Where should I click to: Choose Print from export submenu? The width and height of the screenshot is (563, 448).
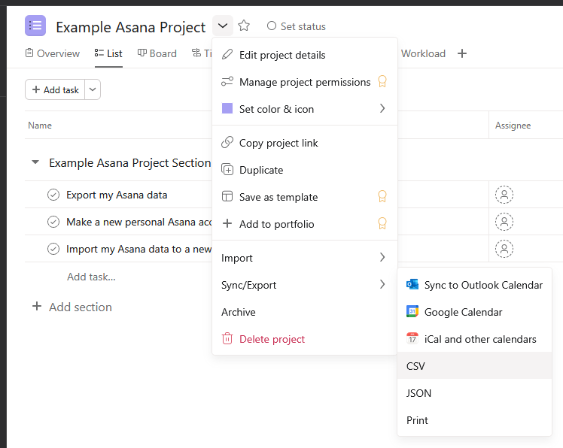pos(474,420)
